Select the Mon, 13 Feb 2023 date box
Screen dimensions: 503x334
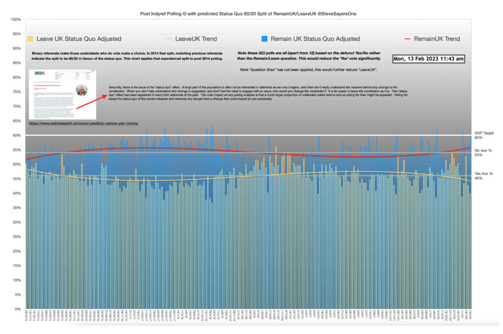tap(429, 59)
